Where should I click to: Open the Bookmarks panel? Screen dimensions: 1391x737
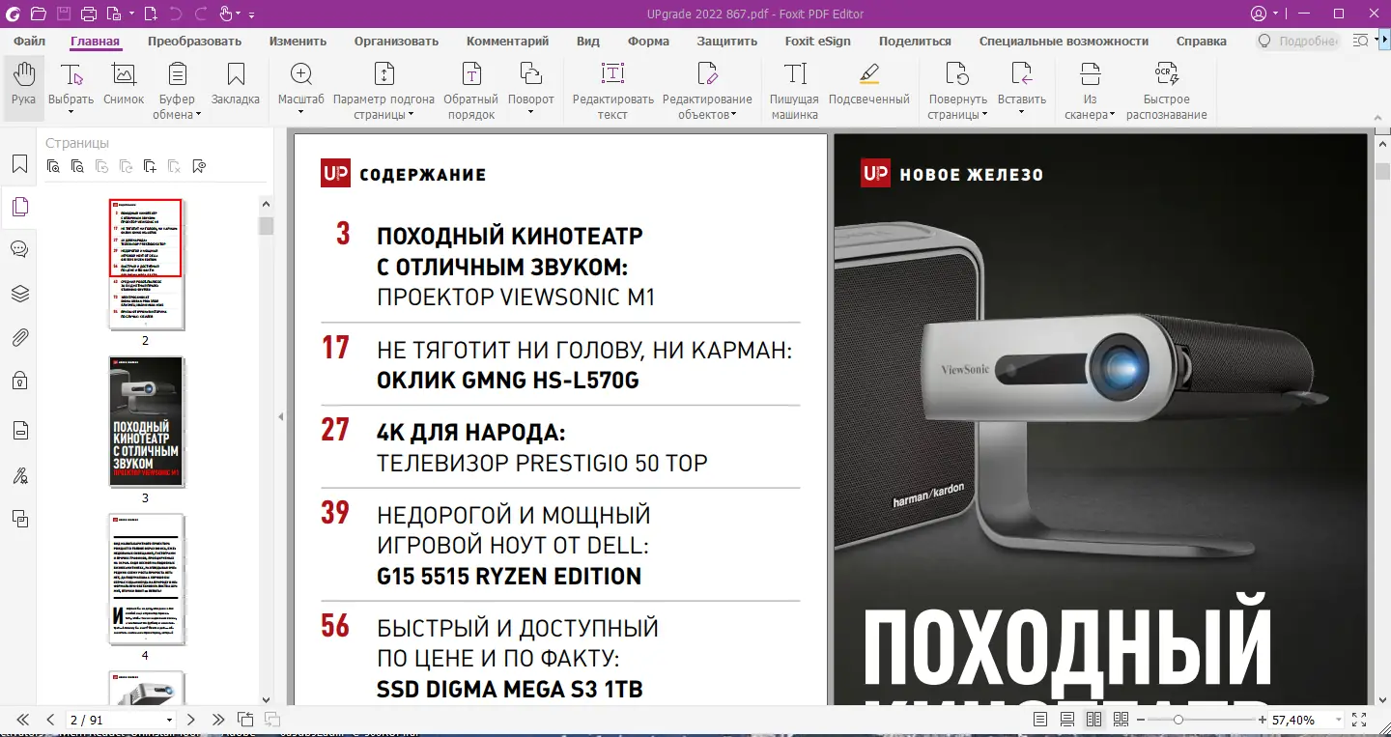pos(20,163)
